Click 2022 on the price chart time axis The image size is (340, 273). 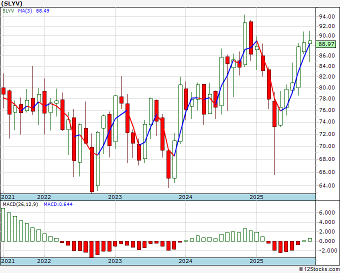coord(44,197)
